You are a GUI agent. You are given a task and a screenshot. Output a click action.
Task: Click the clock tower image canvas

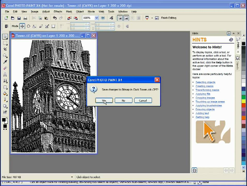[53, 96]
